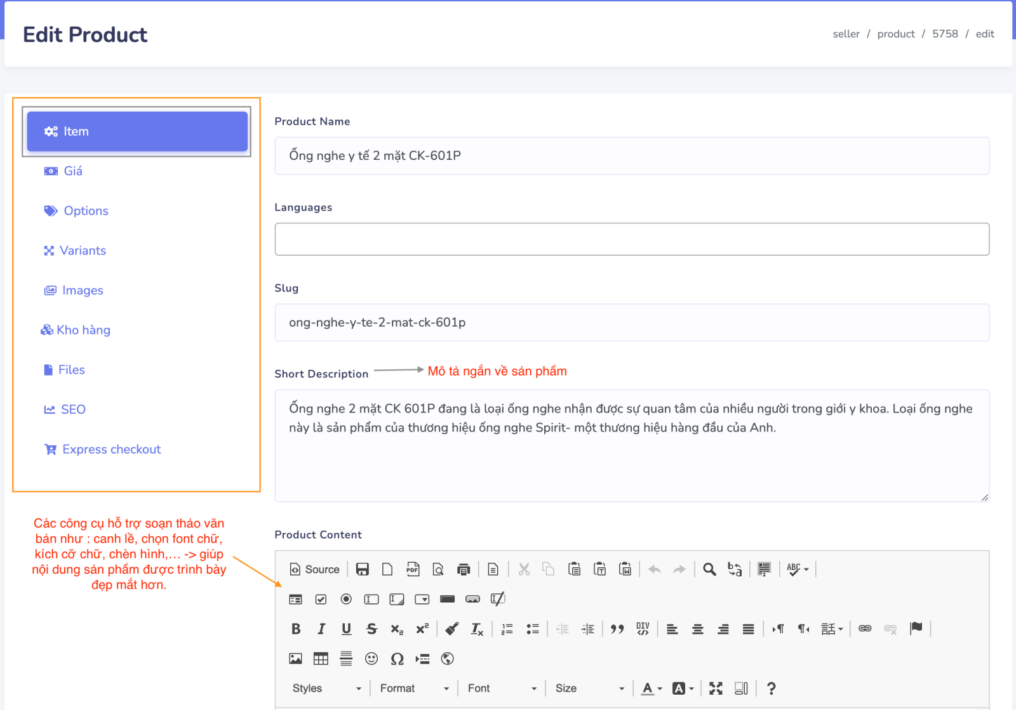Go to product breadcrumb link
The height and width of the screenshot is (710, 1016).
895,34
